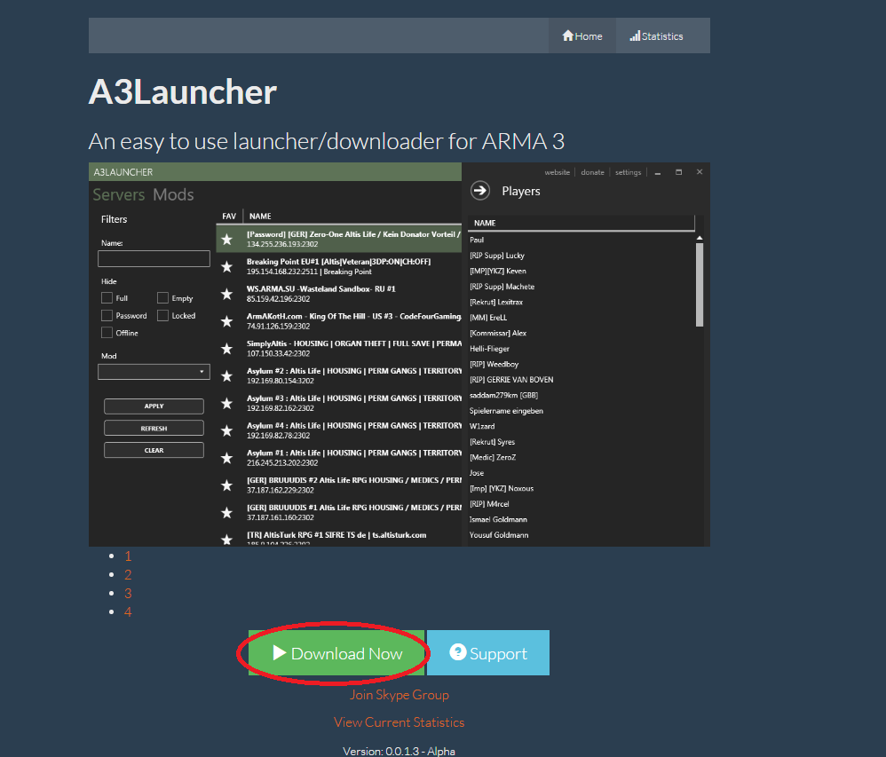The width and height of the screenshot is (886, 757).
Task: Toggle favorite star for ArmAKotH.com server
Action: [x=227, y=321]
